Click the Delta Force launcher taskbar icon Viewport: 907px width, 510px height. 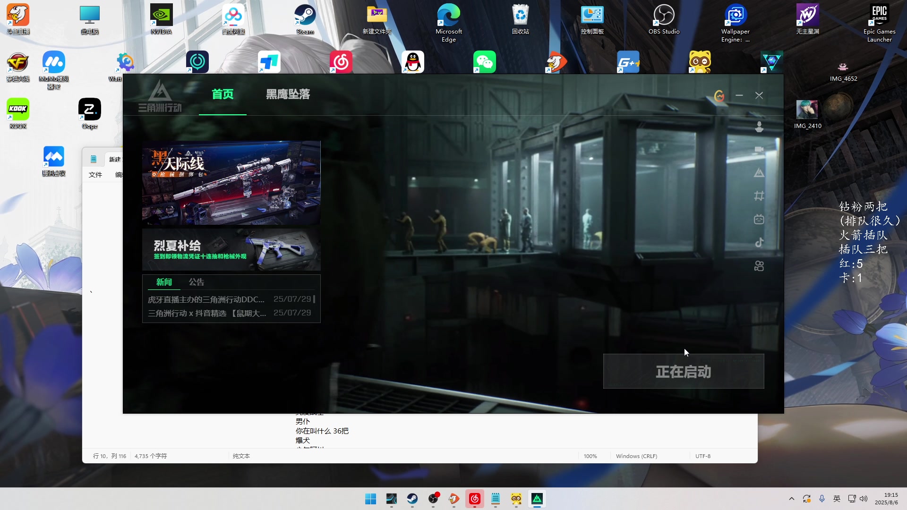(537, 499)
